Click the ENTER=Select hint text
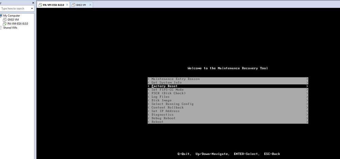 pyautogui.click(x=246, y=154)
